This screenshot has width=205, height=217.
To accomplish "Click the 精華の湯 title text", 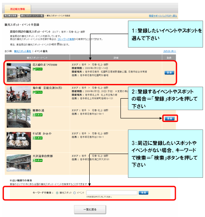I will (x=38, y=110).
